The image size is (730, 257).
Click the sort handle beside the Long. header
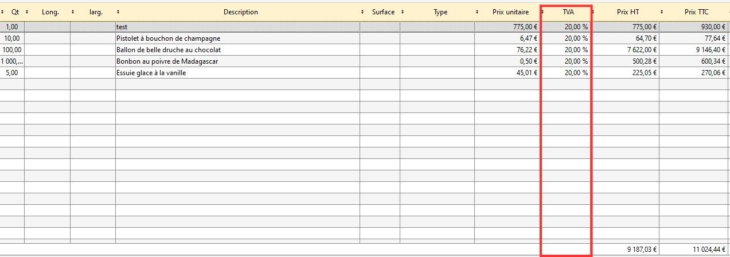[72, 12]
